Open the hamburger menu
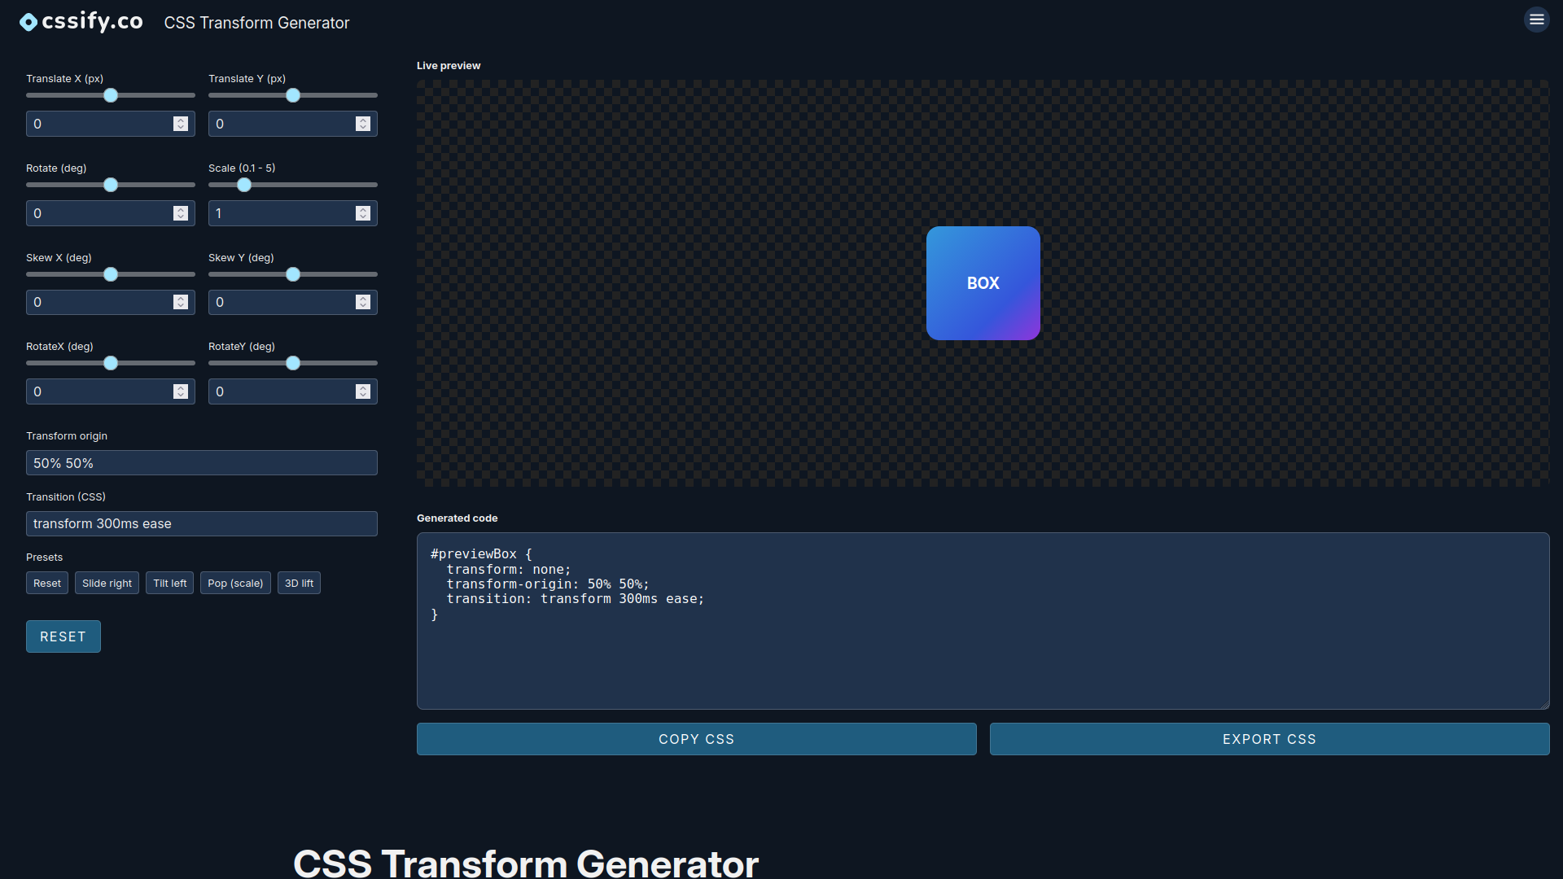This screenshot has width=1563, height=879. point(1536,20)
